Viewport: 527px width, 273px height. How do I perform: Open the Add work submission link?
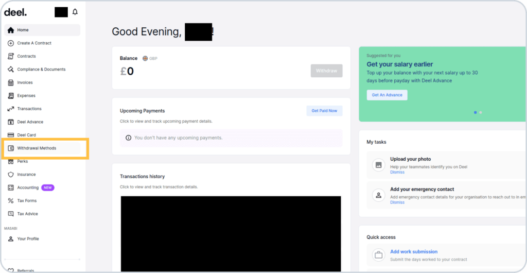pyautogui.click(x=414, y=251)
